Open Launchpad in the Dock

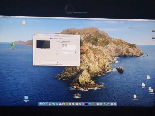coord(43,104)
